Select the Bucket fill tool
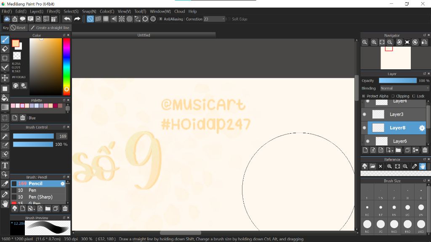Image resolution: width=431 pixels, height=242 pixels. 5,98
